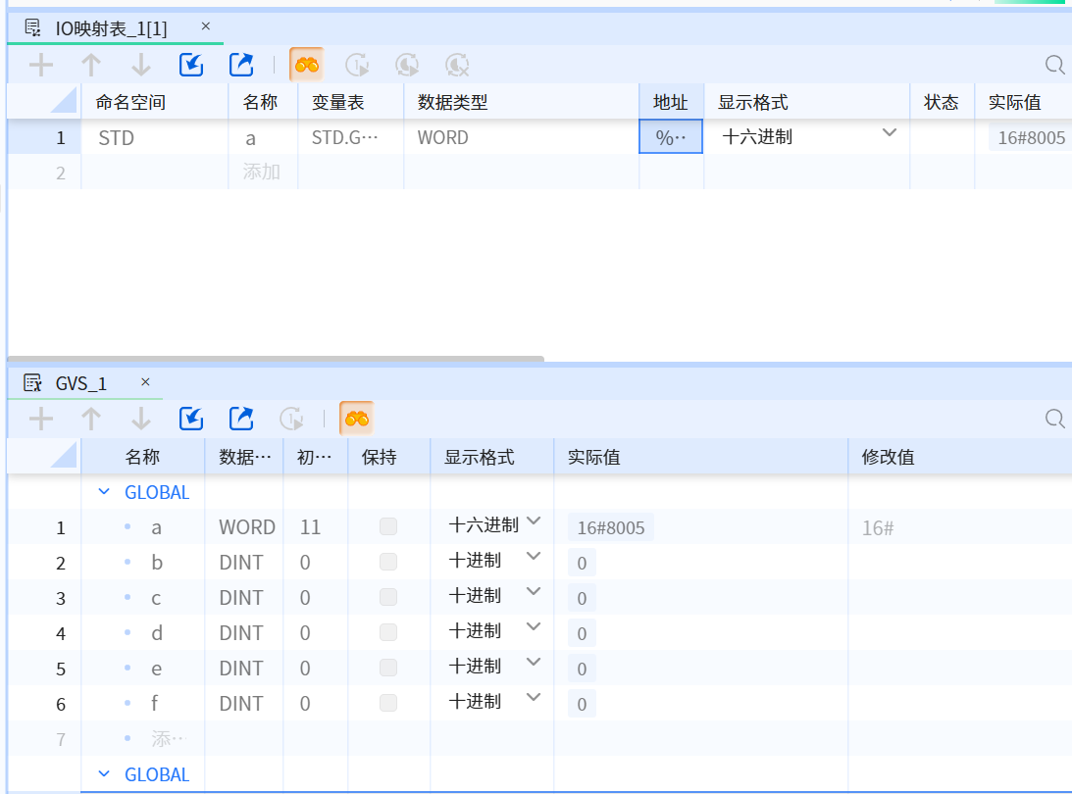Click the search icon in IO映射表 panel
Screen dimensions: 1072x794
[1054, 66]
